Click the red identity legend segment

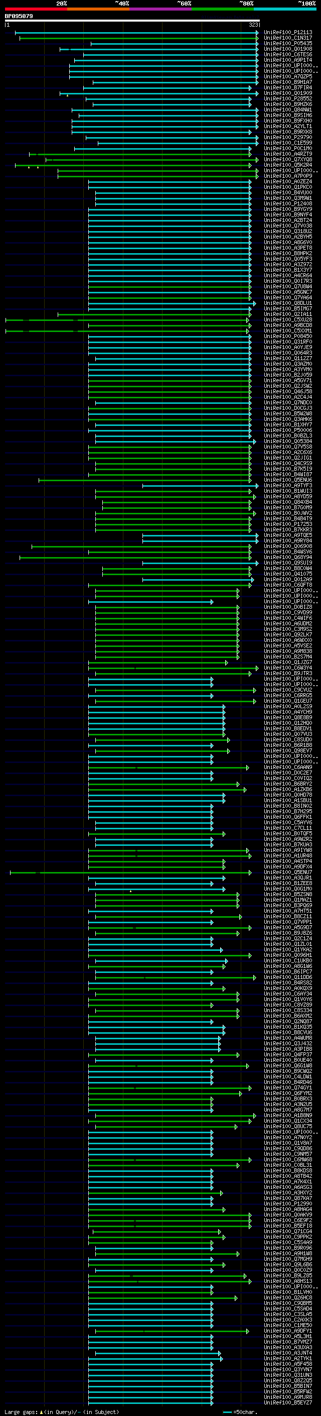point(36,10)
